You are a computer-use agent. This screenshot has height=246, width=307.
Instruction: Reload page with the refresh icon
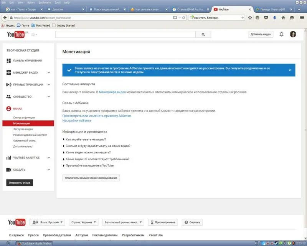point(184,18)
